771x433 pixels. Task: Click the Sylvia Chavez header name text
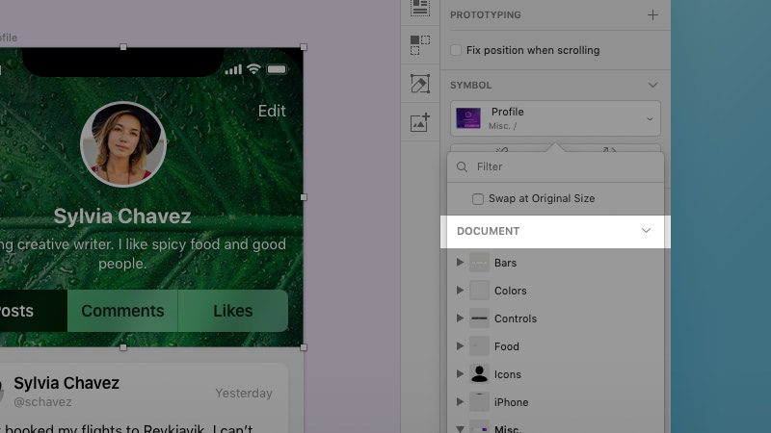click(x=122, y=216)
